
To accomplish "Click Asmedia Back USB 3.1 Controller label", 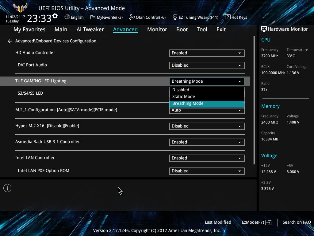I will click(48, 142).
